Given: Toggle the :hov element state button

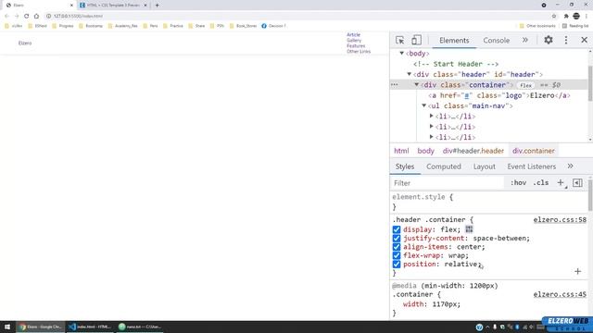Looking at the screenshot, I should 518,183.
